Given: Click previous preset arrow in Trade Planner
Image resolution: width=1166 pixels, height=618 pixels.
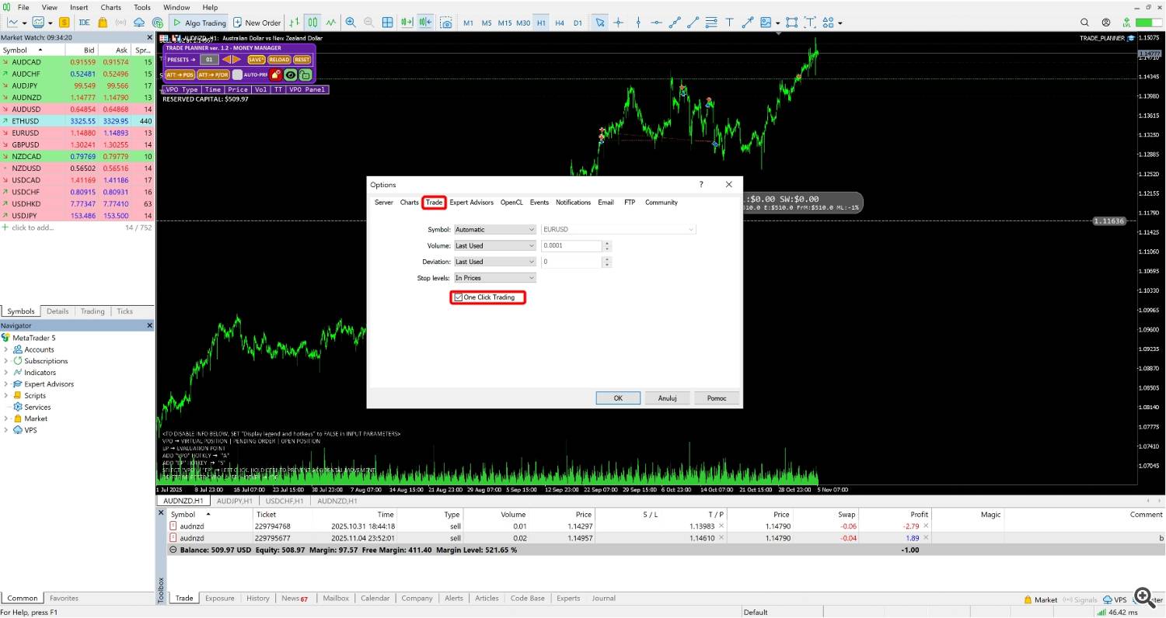Looking at the screenshot, I should pos(227,60).
